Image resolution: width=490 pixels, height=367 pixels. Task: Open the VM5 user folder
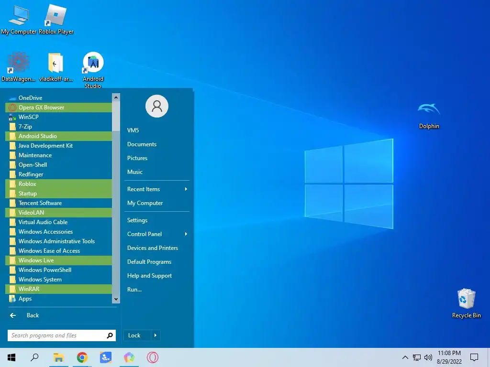click(156, 130)
